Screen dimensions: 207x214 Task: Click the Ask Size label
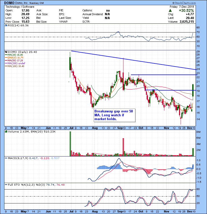42,14
